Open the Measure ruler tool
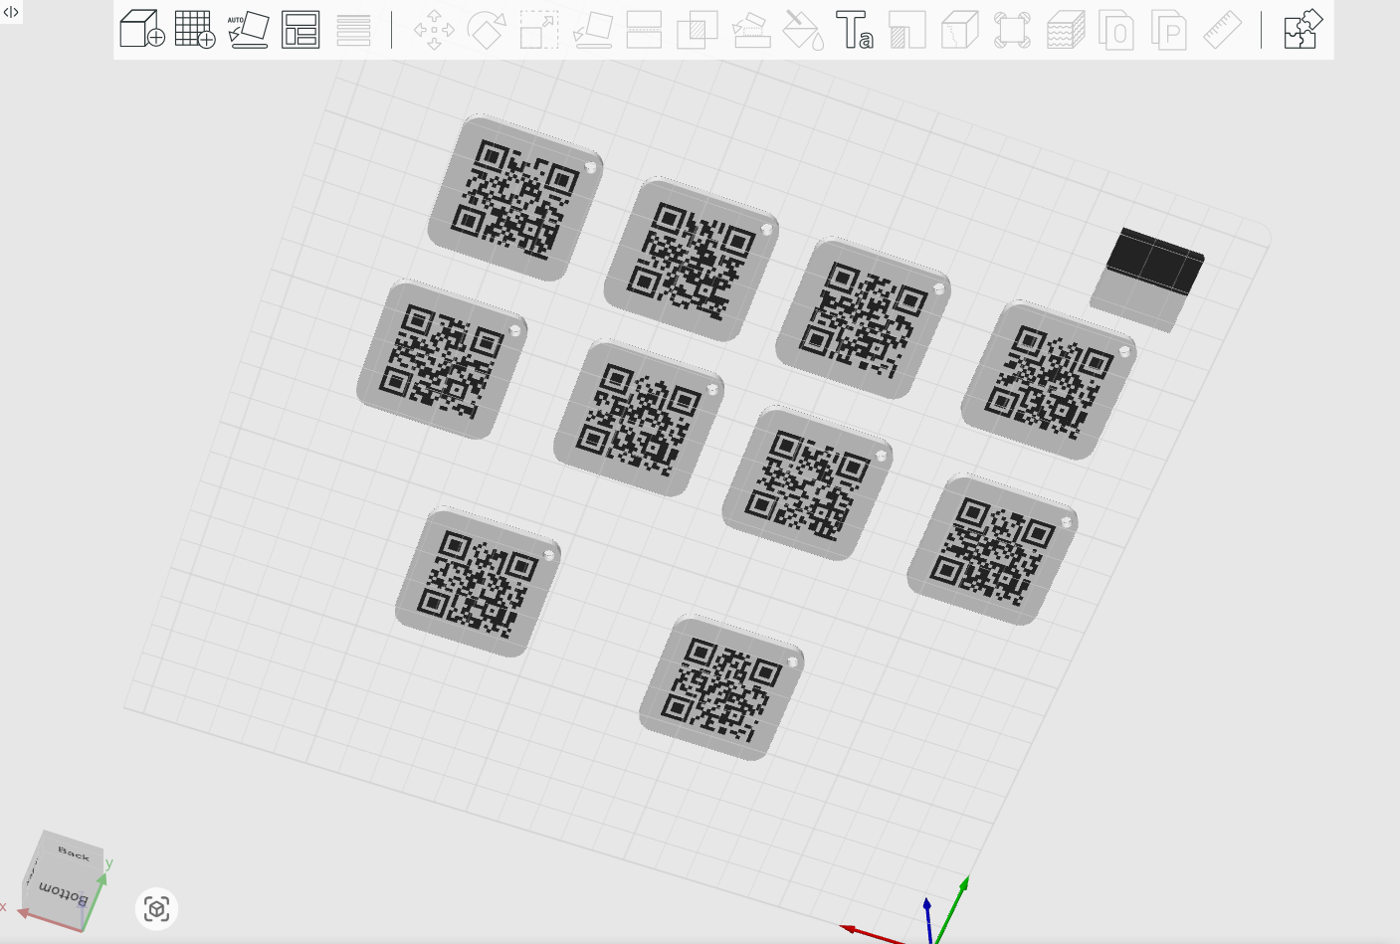The image size is (1400, 944). (x=1222, y=30)
